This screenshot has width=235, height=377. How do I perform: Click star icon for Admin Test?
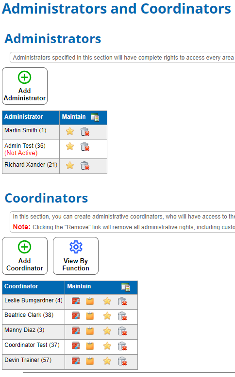coord(70,146)
